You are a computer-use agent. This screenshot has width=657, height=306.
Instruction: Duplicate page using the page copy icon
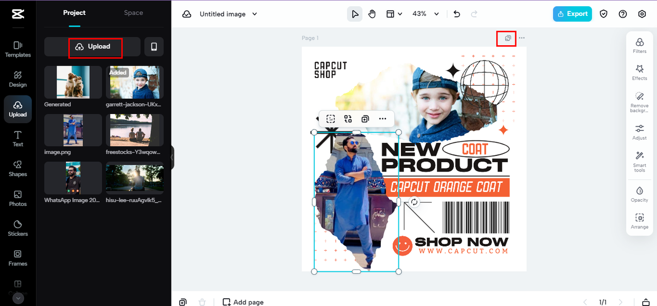pos(508,38)
